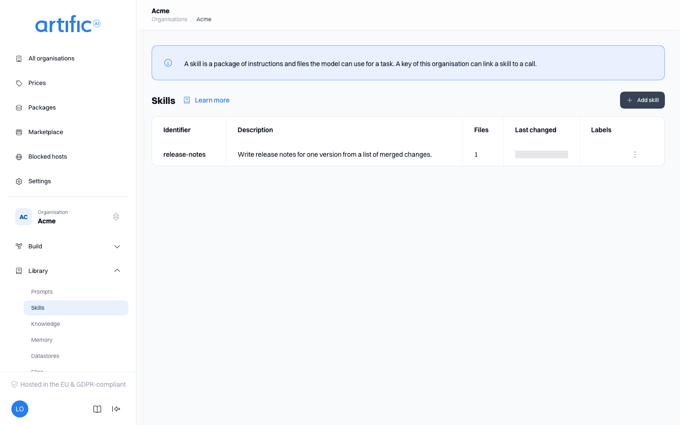Click the logout icon in sidebar footer
Screen dimensions: 680x425
click(116, 409)
